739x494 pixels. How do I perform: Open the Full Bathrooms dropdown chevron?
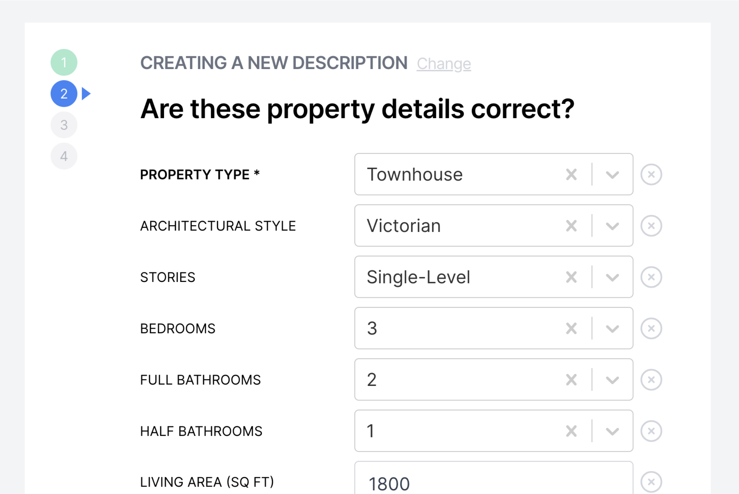click(612, 380)
